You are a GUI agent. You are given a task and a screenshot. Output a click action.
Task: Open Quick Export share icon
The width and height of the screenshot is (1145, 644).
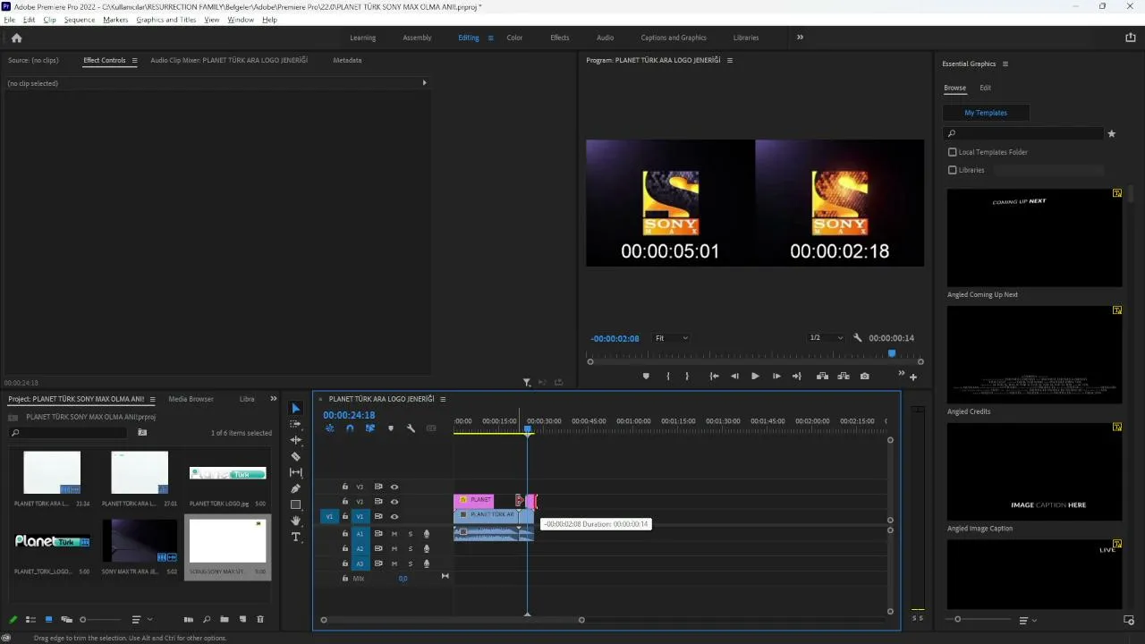point(1131,38)
